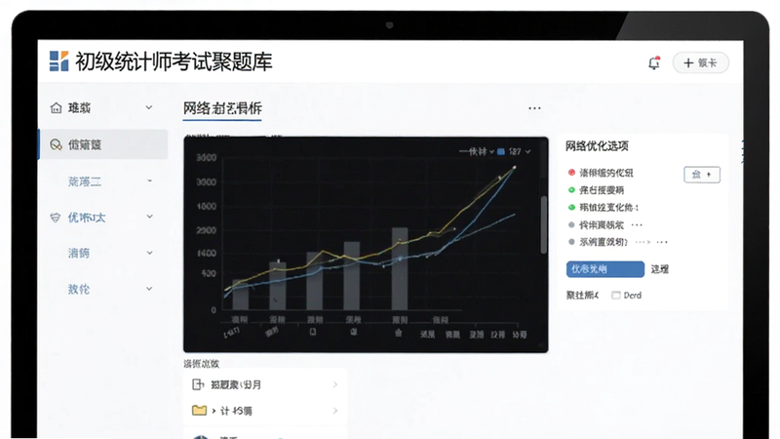Select the first gray-dot option
The image size is (780, 439).
[596, 225]
